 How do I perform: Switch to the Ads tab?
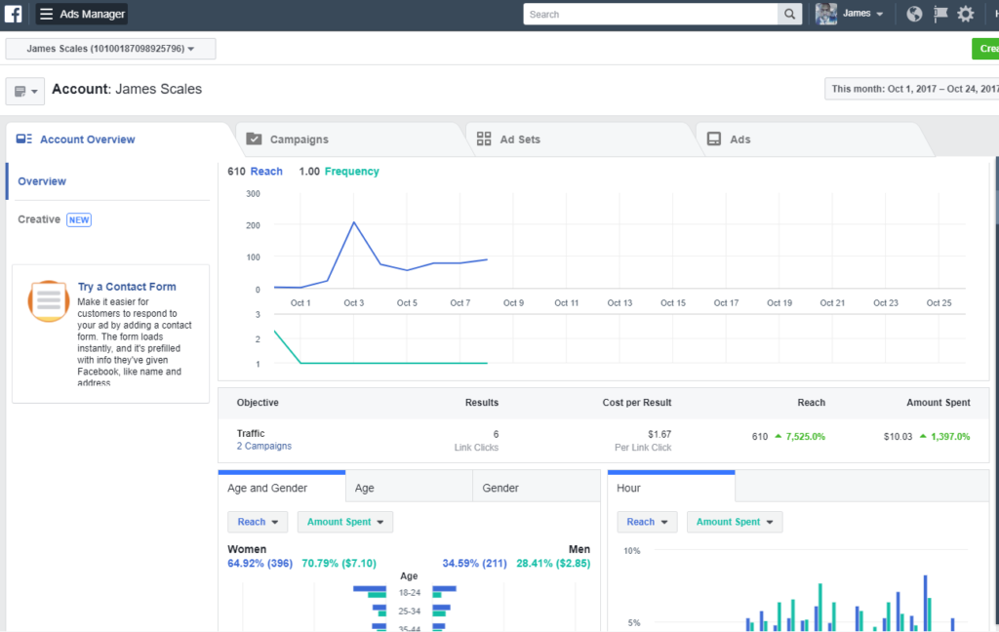coord(811,139)
